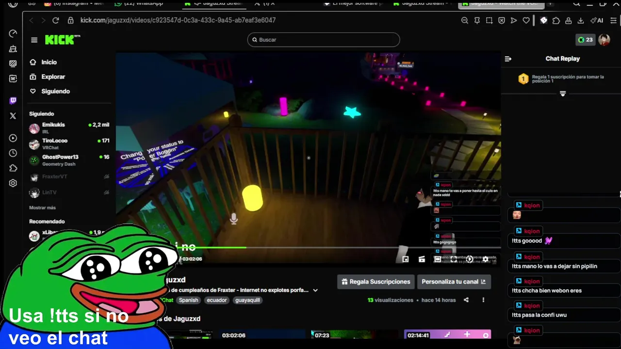This screenshot has width=621, height=349.
Task: Open the AI assistant button
Action: click(x=597, y=20)
